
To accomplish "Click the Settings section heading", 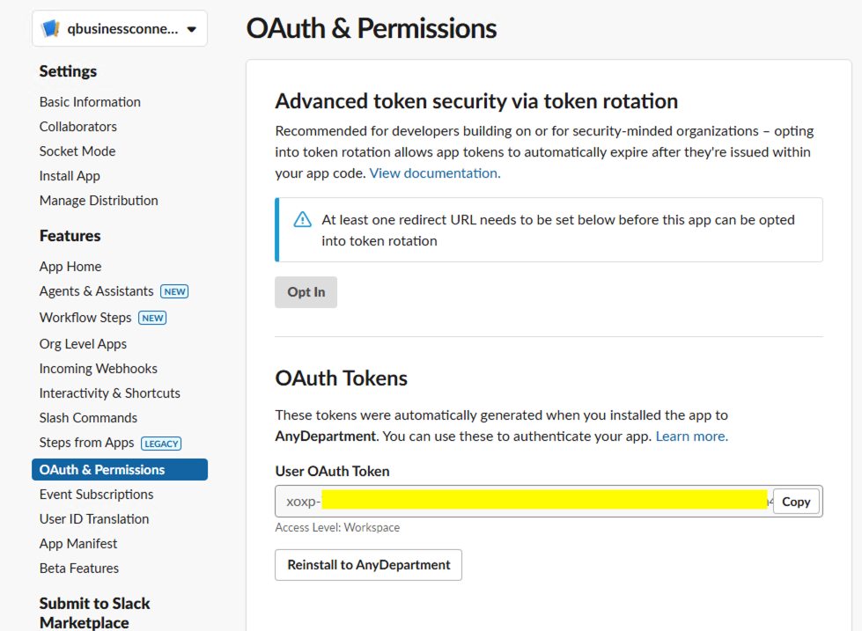I will tap(68, 71).
